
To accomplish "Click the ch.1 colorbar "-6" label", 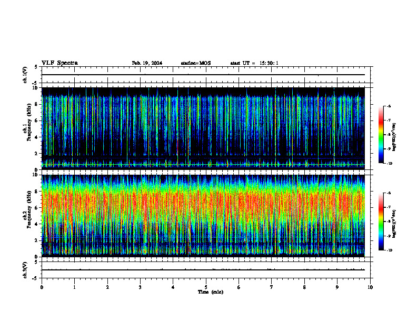I will click(389, 106).
